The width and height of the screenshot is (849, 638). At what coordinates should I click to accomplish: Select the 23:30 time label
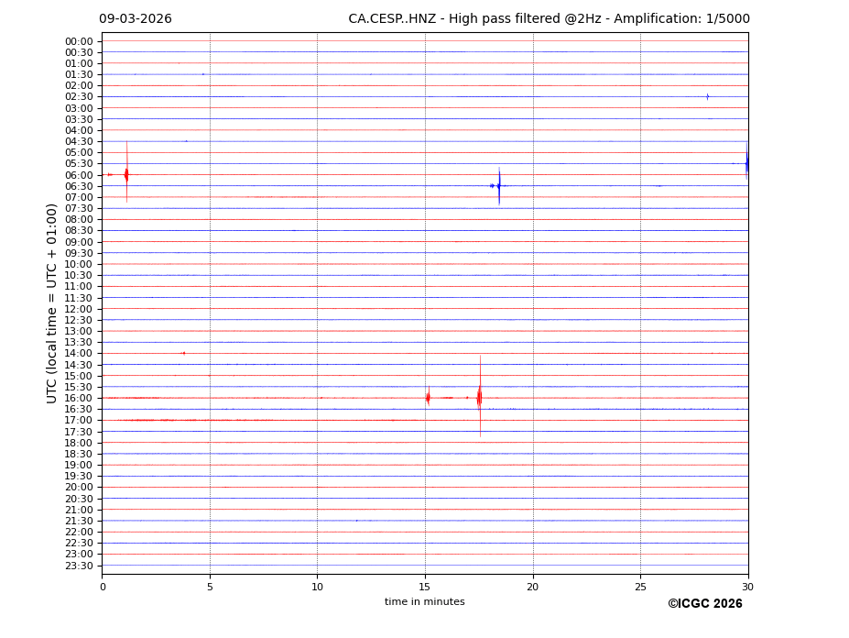79,566
